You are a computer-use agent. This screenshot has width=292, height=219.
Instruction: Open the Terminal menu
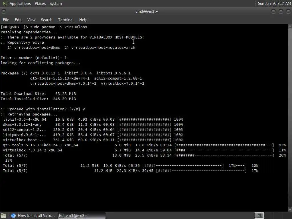tap(66, 20)
